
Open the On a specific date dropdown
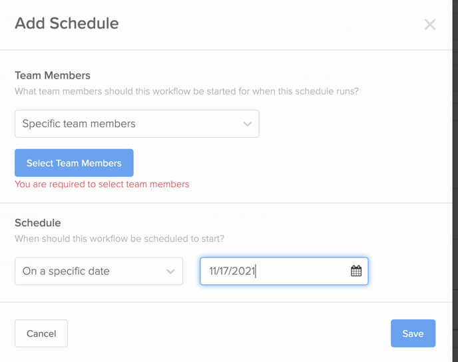click(x=99, y=271)
